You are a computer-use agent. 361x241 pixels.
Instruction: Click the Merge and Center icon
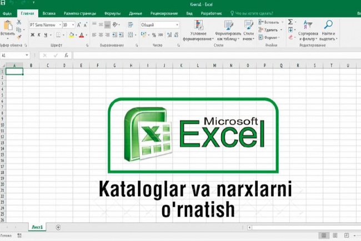click(131, 35)
